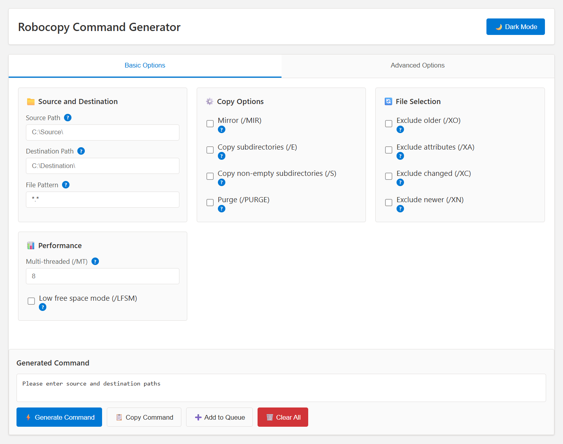Image resolution: width=563 pixels, height=444 pixels.
Task: Show help for Purge (/PURGE) option
Action: click(221, 208)
